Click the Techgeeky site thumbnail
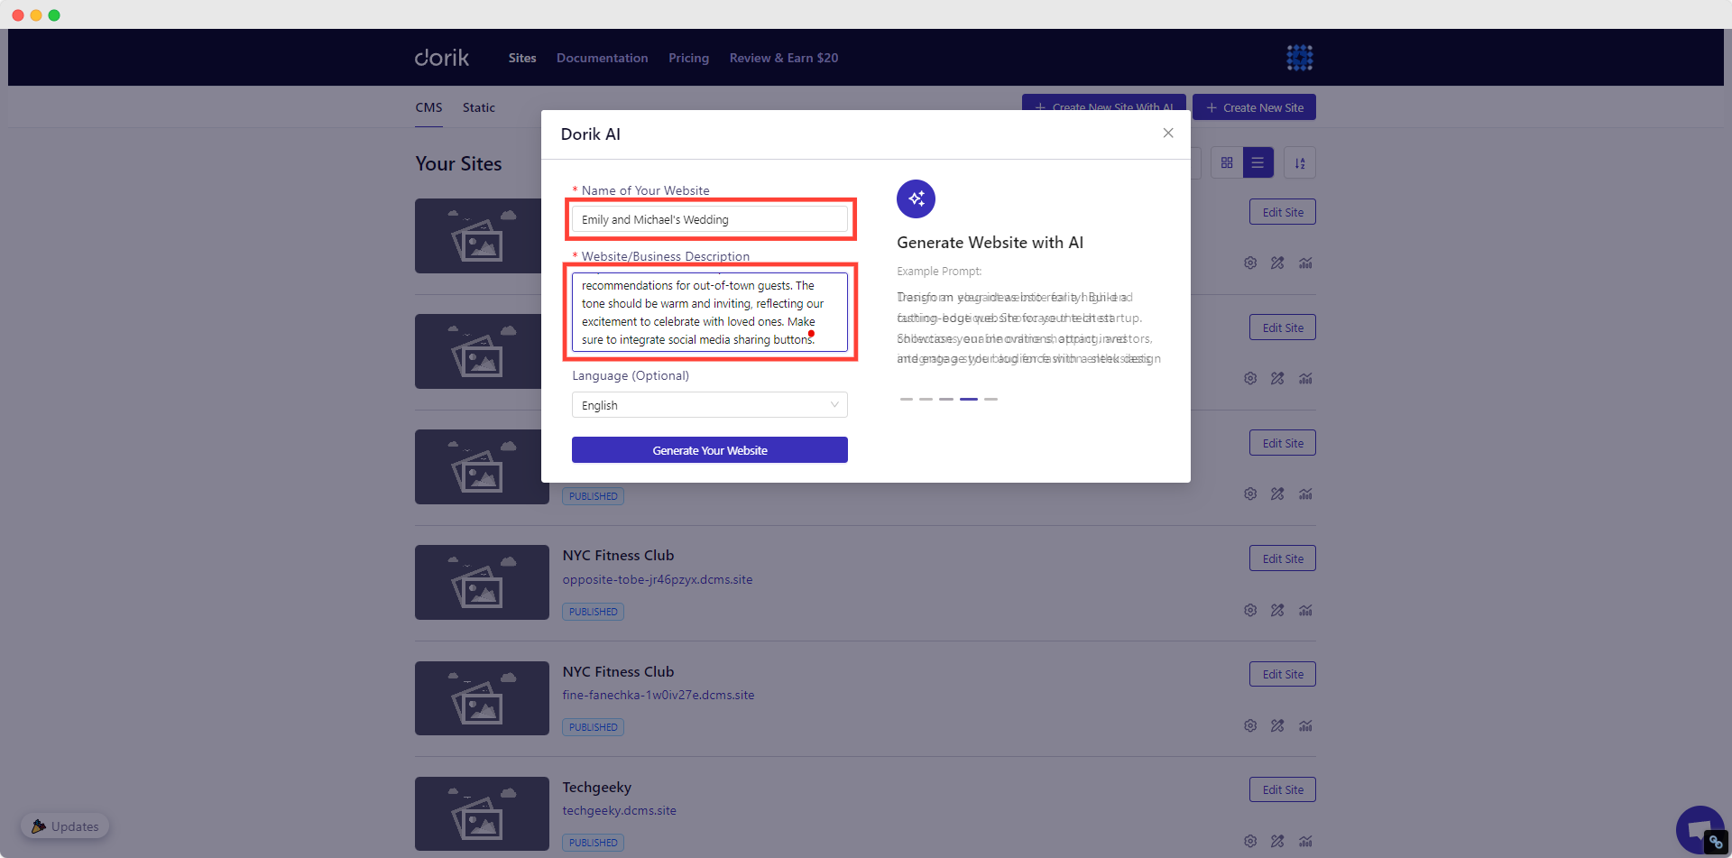Image resolution: width=1732 pixels, height=858 pixels. coord(482,814)
